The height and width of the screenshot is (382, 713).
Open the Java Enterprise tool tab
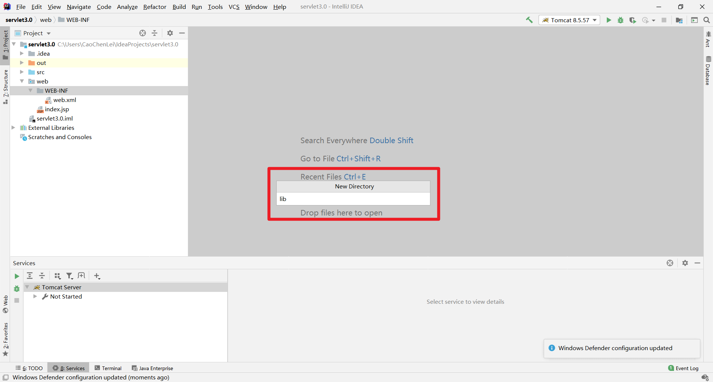coord(152,368)
